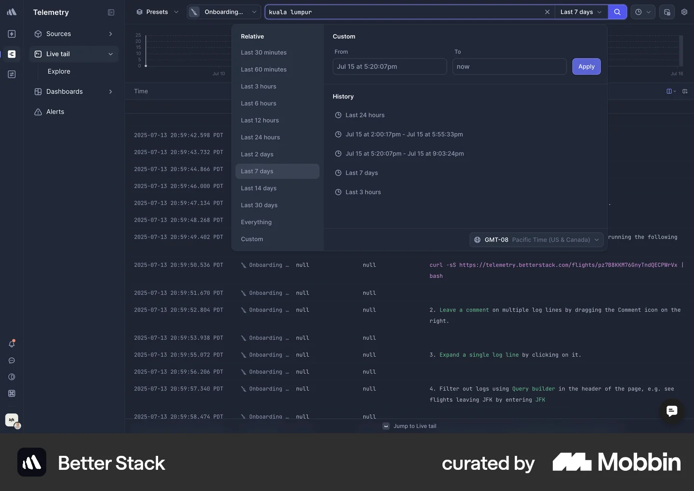Pick history Jul 15 5:20:07pm - 9:03:24pm
This screenshot has width=694, height=491.
404,154
